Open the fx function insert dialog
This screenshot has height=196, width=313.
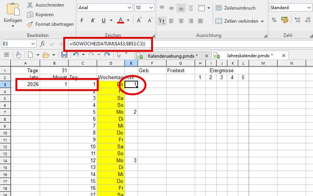click(x=42, y=44)
